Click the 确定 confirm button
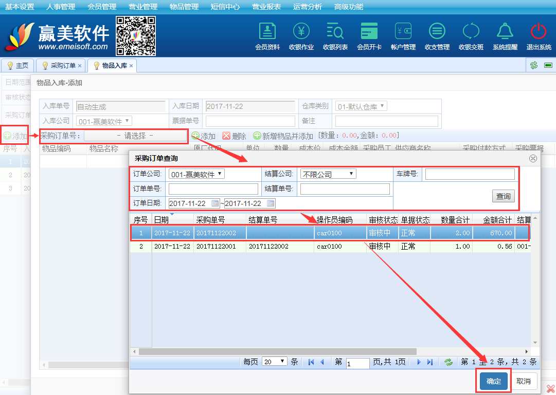Image resolution: width=556 pixels, height=395 pixels. (493, 381)
